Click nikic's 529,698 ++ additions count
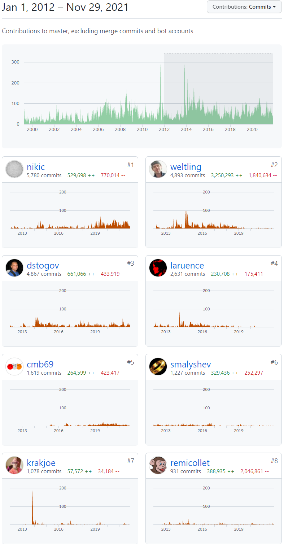The image size is (284, 549). 81,175
